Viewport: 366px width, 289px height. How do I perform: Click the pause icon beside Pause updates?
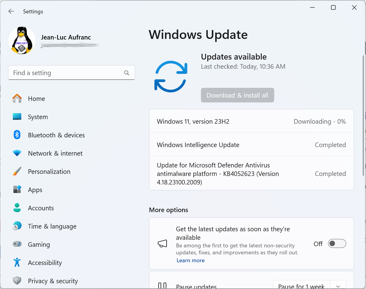point(162,286)
